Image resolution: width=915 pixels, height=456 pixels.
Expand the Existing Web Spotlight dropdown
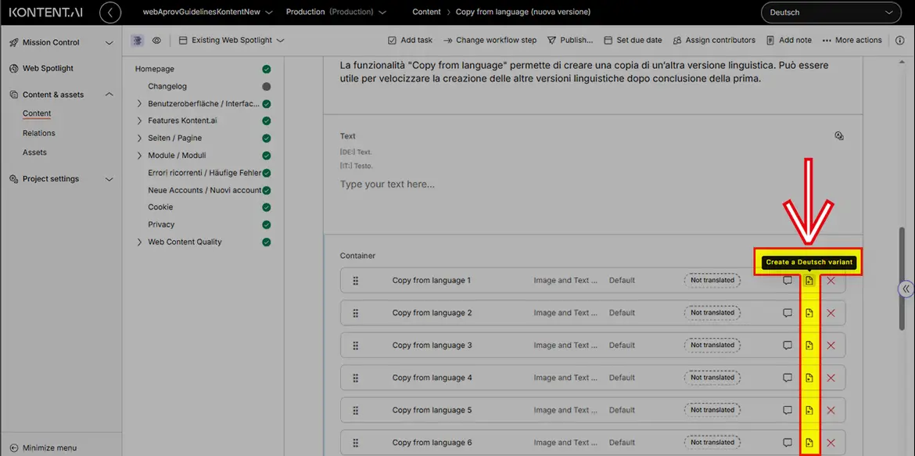[231, 41]
